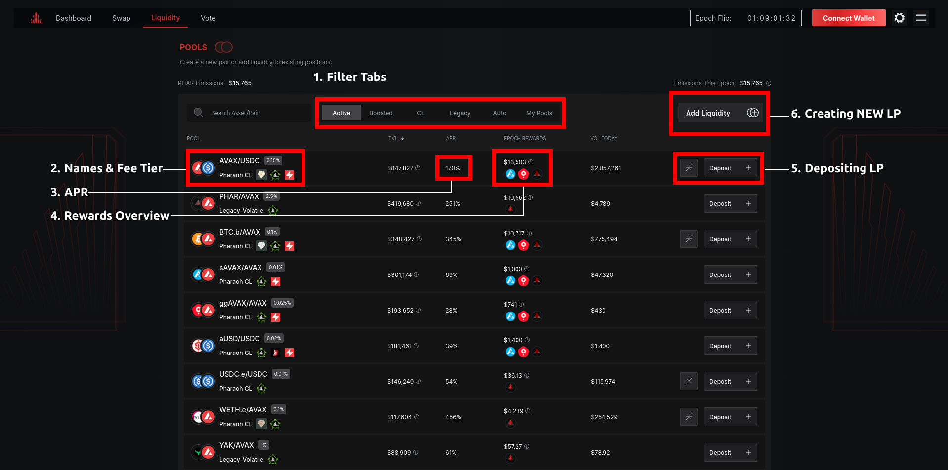Switch to the Boosted filter tab
Image resolution: width=948 pixels, height=470 pixels.
[381, 113]
